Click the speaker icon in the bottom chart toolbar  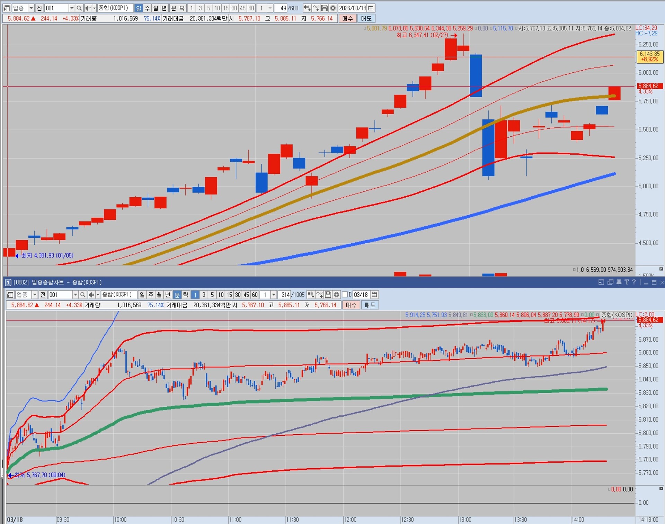pos(91,295)
